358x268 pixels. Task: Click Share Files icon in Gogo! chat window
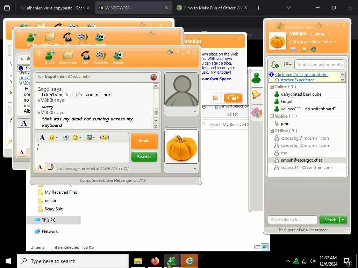[x=68, y=58]
